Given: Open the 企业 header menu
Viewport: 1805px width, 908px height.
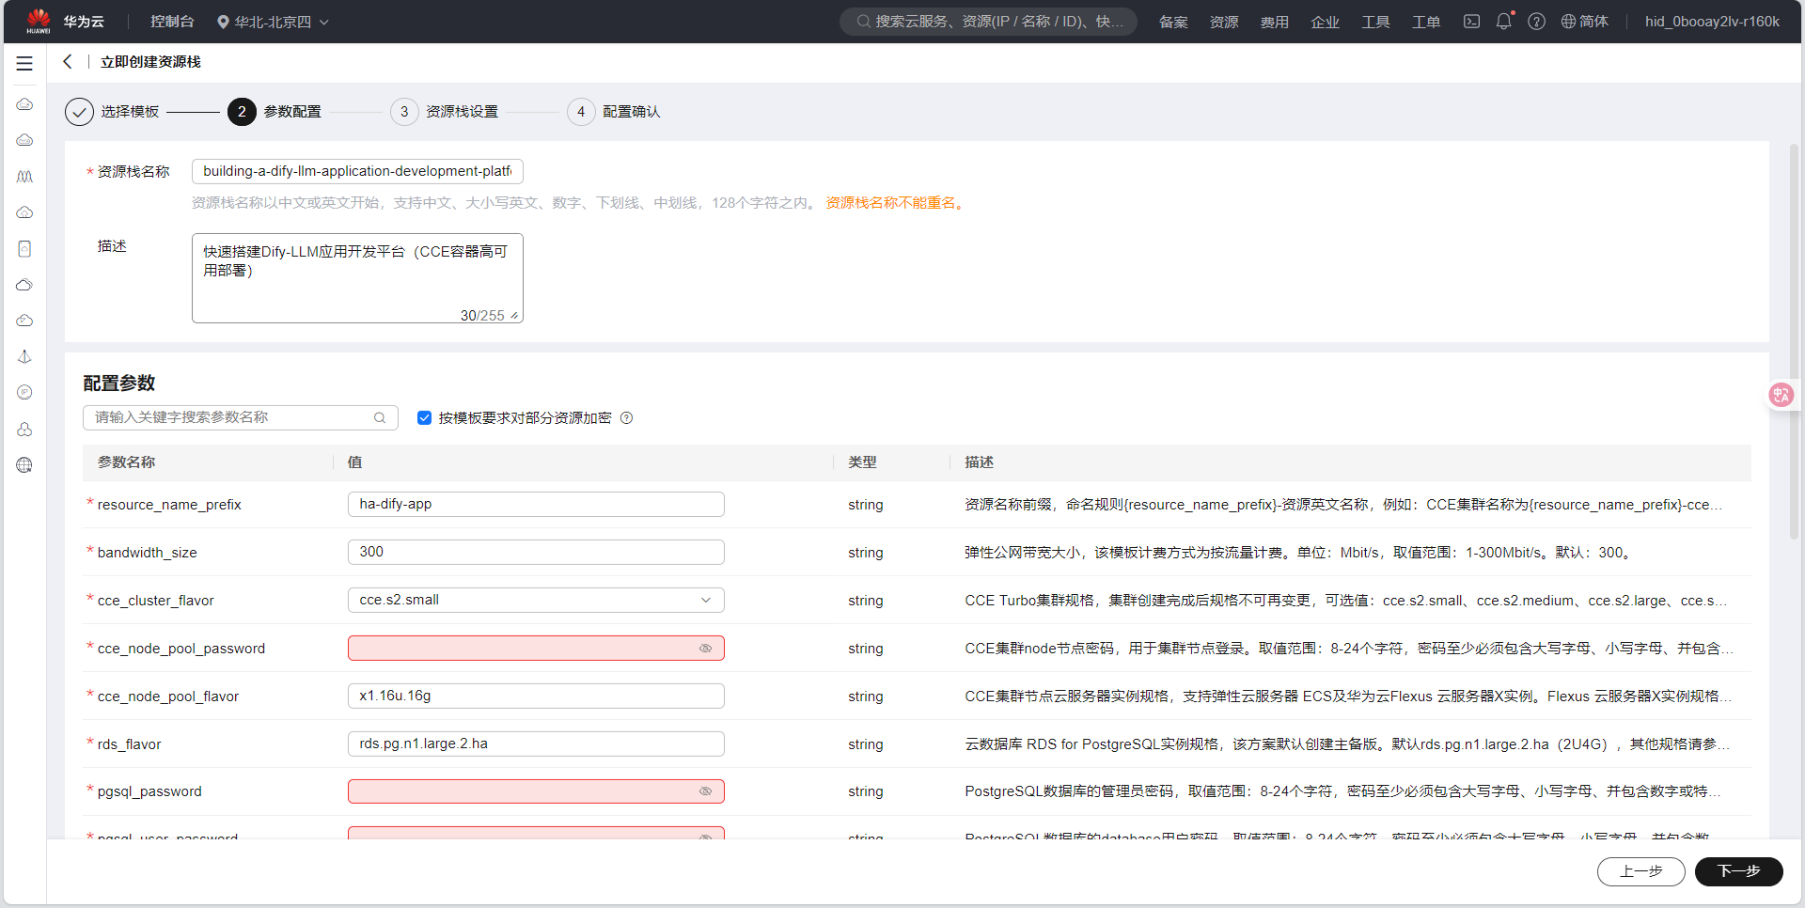Looking at the screenshot, I should 1326,22.
